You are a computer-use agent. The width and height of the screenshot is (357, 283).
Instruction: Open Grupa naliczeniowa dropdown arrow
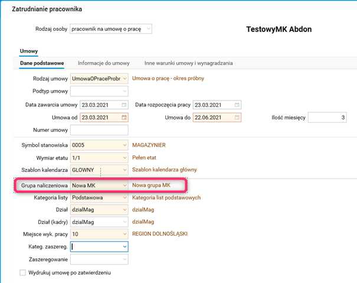(125, 186)
